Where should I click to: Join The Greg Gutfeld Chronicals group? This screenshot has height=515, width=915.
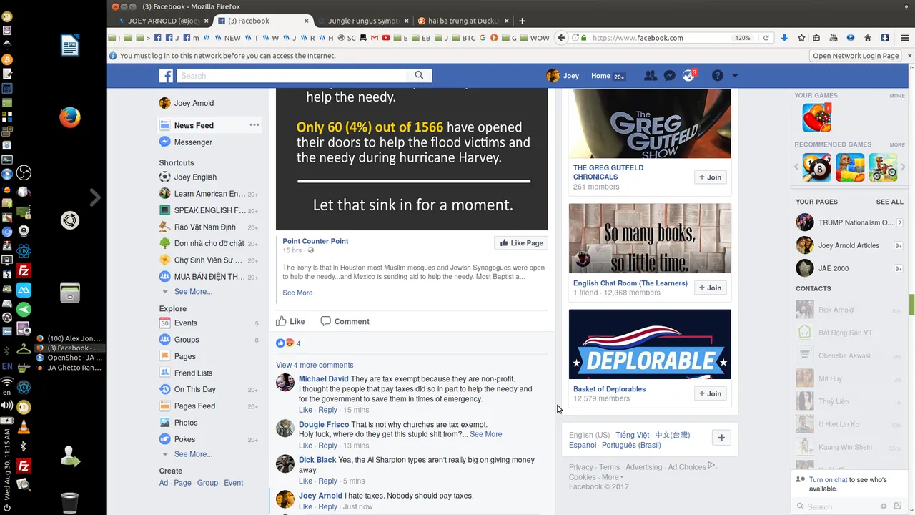click(710, 177)
